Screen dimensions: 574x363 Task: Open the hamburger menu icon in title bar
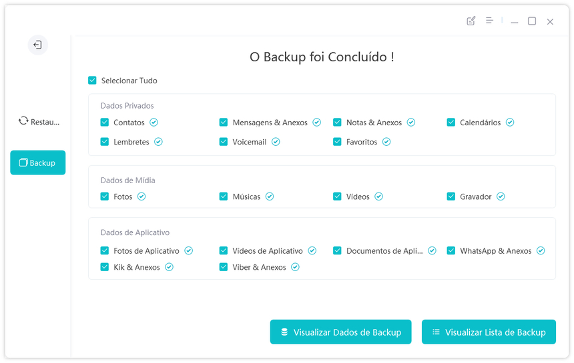coord(489,21)
